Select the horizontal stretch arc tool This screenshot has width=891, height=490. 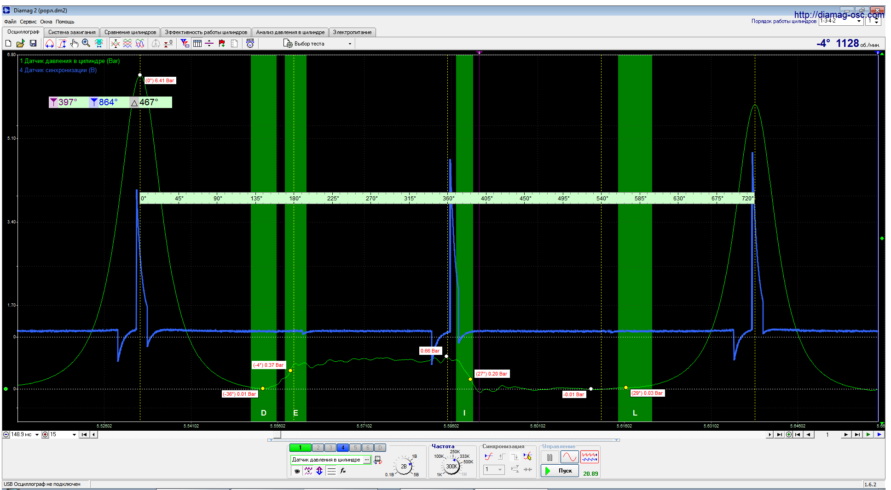[x=50, y=43]
